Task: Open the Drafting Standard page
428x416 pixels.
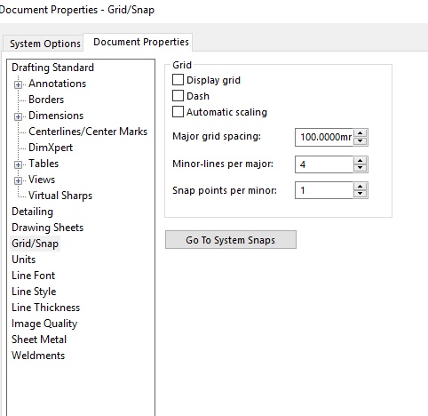Action: point(52,68)
